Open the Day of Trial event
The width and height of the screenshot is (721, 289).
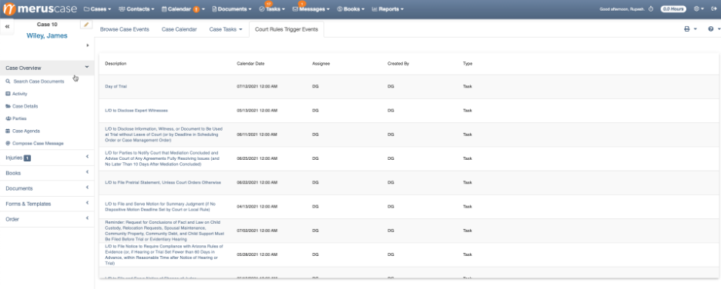[116, 86]
